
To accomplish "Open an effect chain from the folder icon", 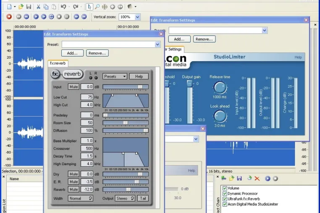I will pos(231,179).
